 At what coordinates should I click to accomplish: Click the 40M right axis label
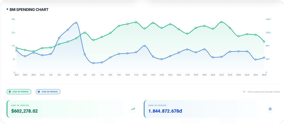pos(268,59)
